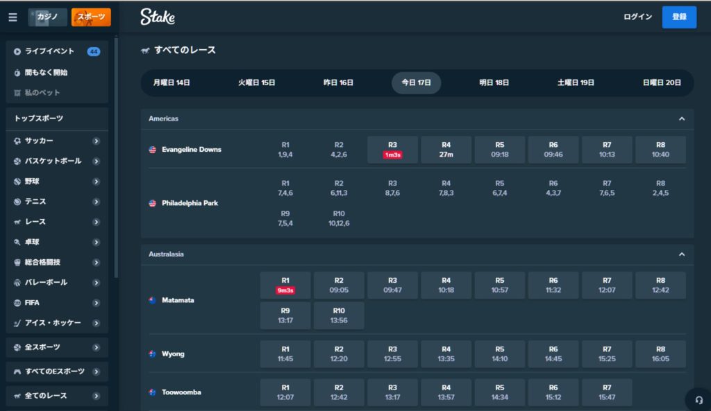Select the 月曜日 14日 date tab
This screenshot has height=411, width=711.
(172, 83)
